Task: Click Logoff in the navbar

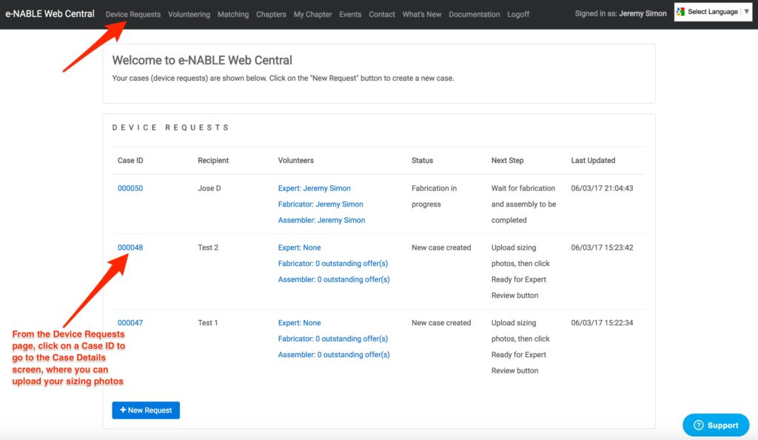Action: point(518,15)
